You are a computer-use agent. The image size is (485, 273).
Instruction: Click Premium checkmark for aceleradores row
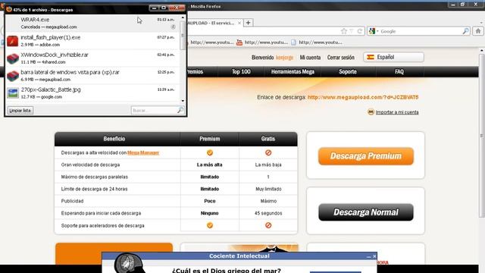click(210, 225)
